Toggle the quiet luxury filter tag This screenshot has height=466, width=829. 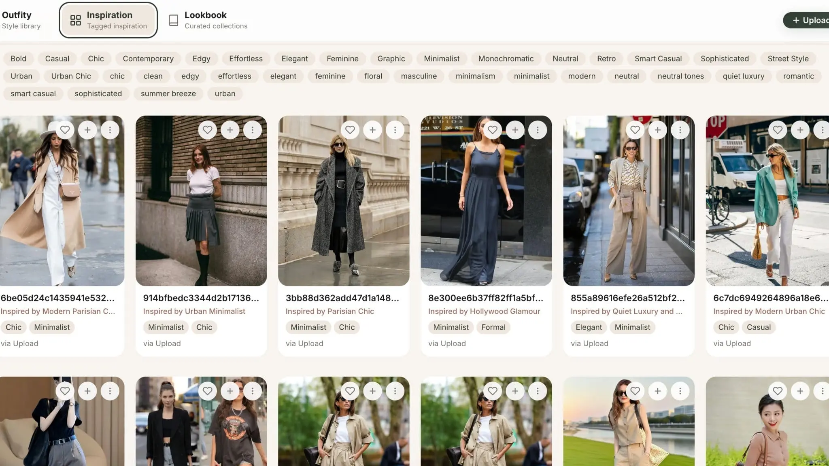[744, 76]
